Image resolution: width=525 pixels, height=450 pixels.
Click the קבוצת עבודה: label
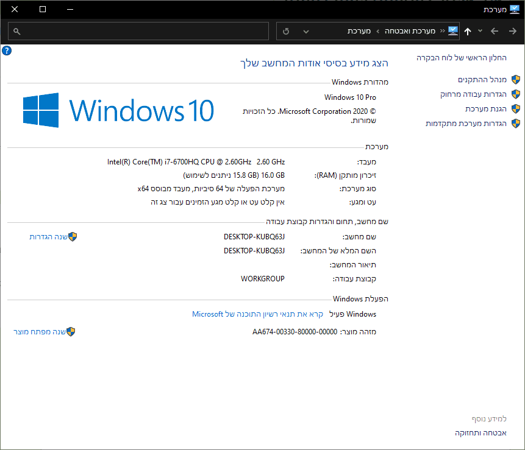[x=354, y=279]
